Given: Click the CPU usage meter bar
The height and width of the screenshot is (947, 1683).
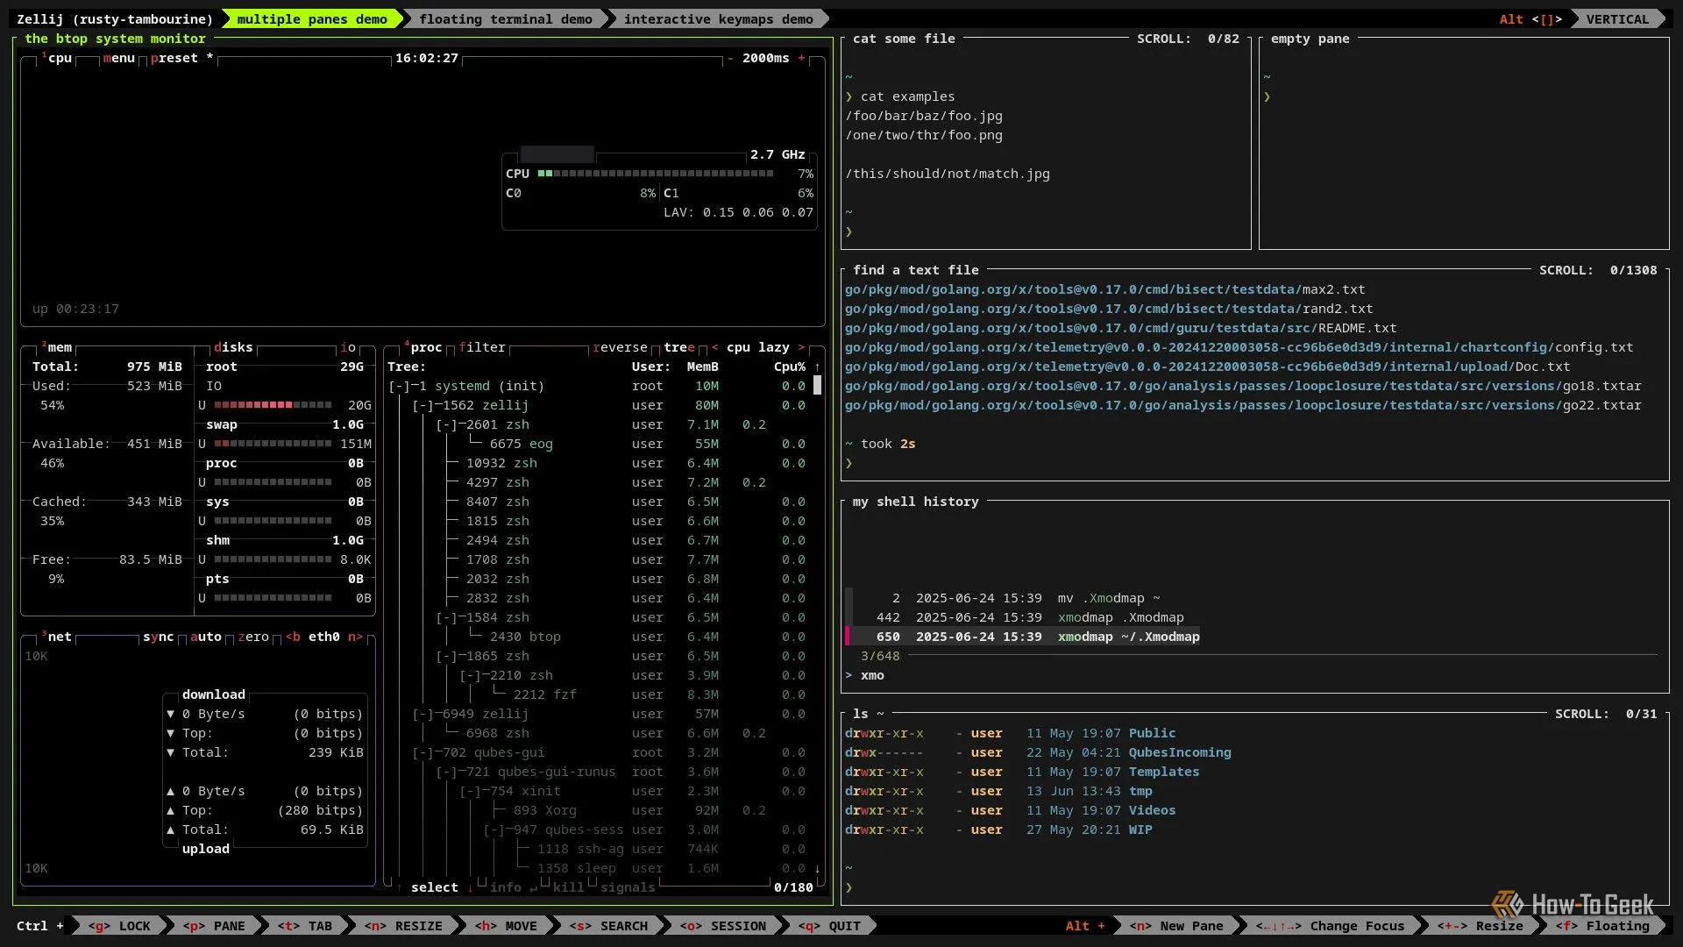Looking at the screenshot, I should tap(656, 174).
